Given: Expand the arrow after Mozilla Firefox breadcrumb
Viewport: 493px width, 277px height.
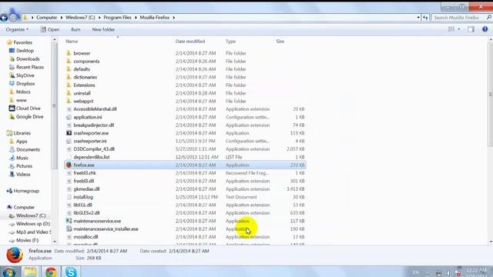Looking at the screenshot, I should click(x=173, y=18).
